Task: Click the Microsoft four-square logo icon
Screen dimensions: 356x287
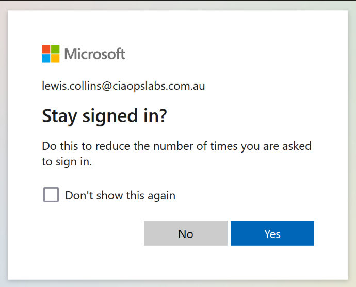Action: [x=51, y=54]
